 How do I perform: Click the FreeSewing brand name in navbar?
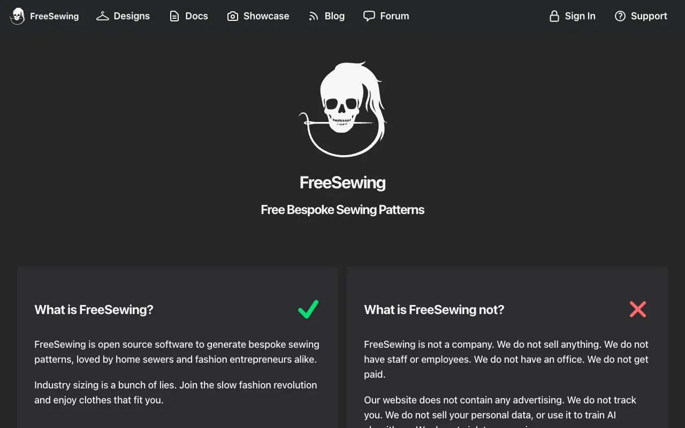[x=54, y=16]
